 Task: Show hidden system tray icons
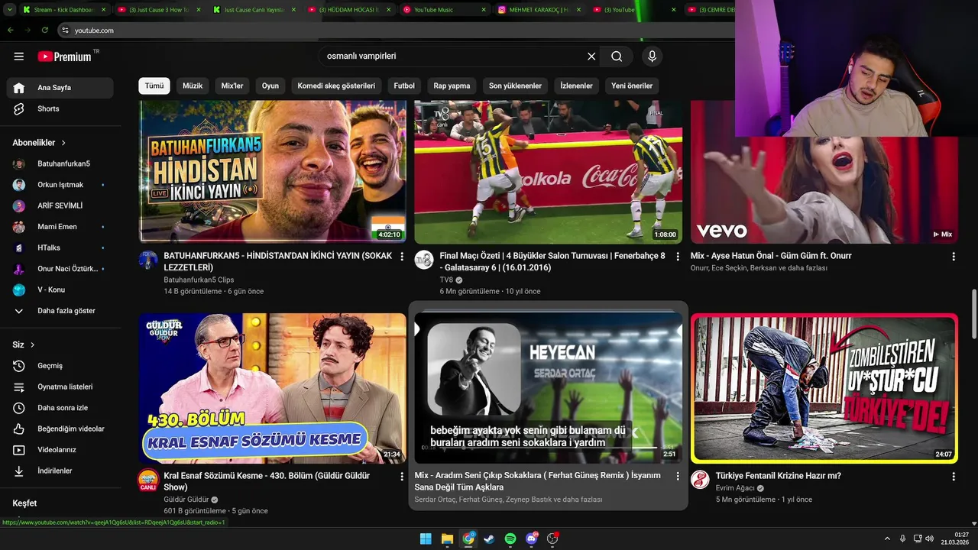[888, 539]
